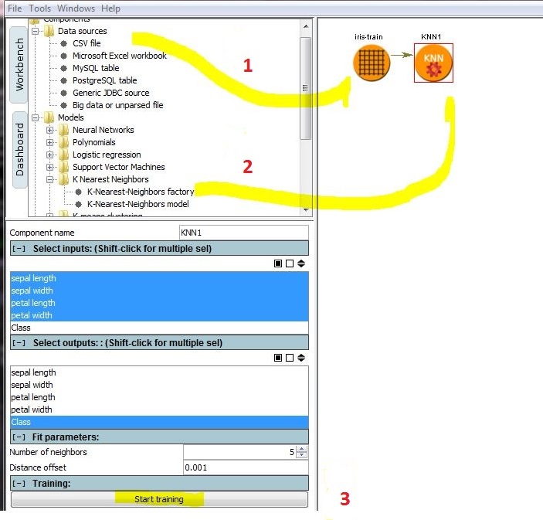
Task: Click deselect-all icon above inputs list
Action: tap(290, 263)
